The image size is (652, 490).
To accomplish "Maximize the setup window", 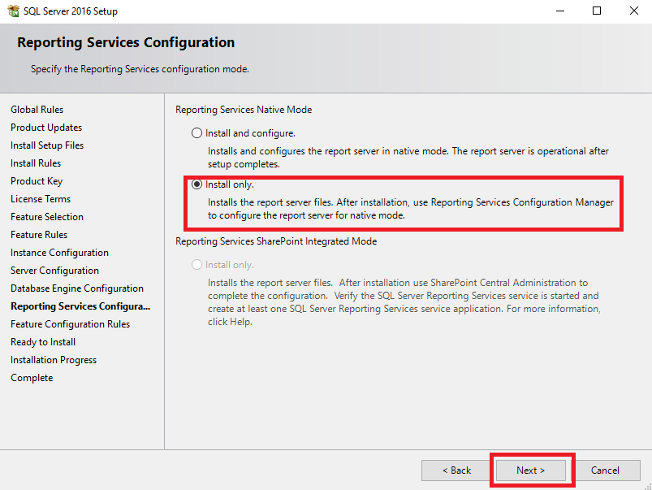I will pyautogui.click(x=597, y=11).
